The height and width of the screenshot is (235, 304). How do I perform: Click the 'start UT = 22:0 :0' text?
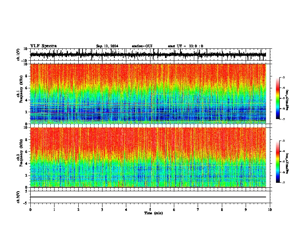point(185,46)
